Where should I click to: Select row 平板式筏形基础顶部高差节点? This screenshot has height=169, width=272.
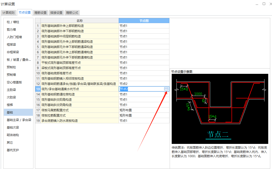click(80, 63)
